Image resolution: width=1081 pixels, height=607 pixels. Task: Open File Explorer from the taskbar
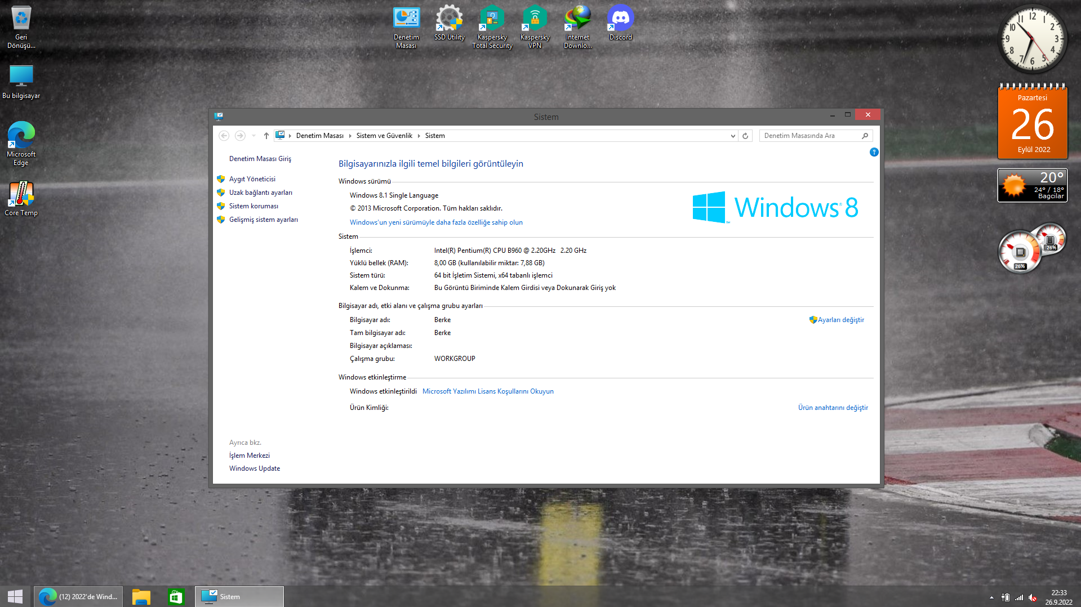click(141, 596)
